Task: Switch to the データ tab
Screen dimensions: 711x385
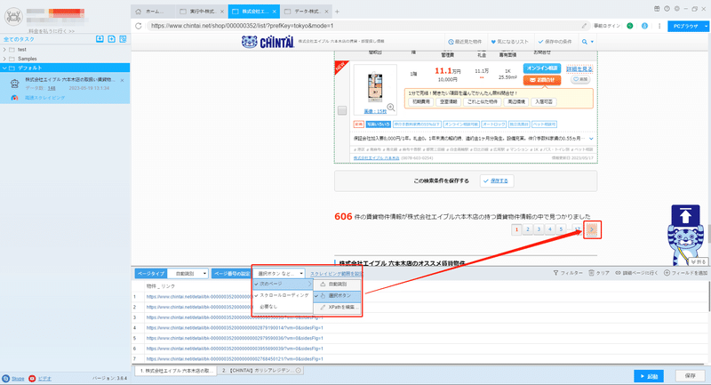Action: (307, 12)
